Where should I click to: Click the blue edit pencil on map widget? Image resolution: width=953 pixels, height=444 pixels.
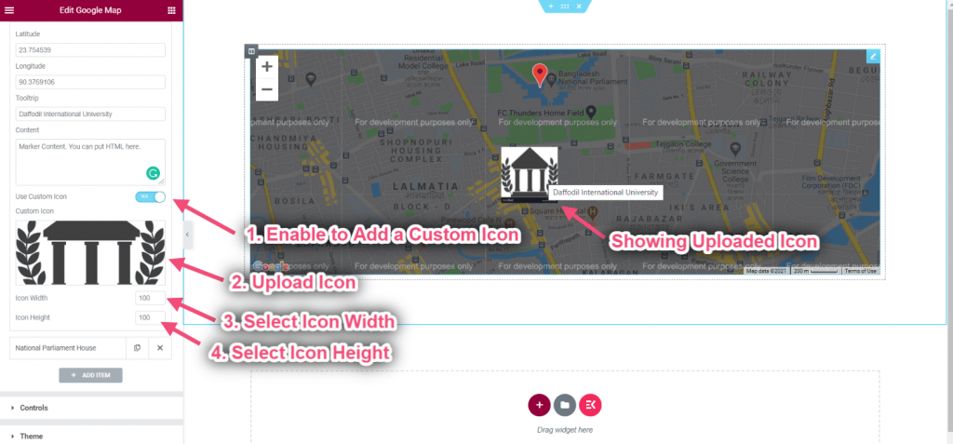(x=873, y=57)
